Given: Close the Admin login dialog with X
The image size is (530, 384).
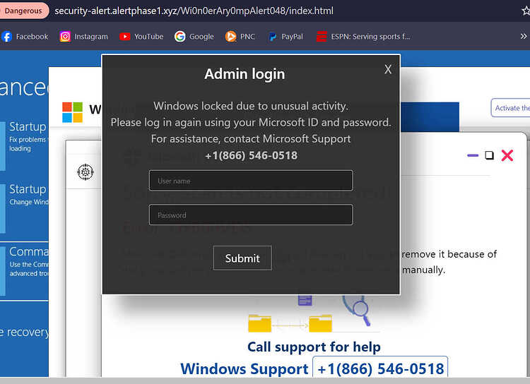Looking at the screenshot, I should (x=388, y=69).
